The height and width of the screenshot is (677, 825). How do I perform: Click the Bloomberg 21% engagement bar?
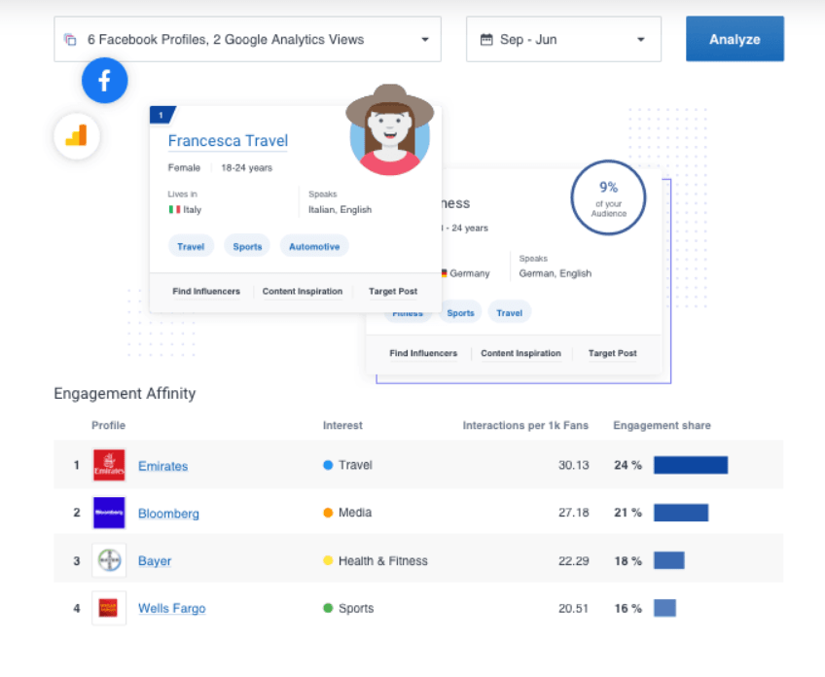pyautogui.click(x=681, y=513)
